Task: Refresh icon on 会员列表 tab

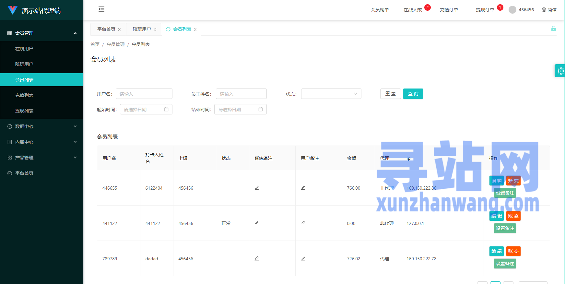Action: coord(168,29)
